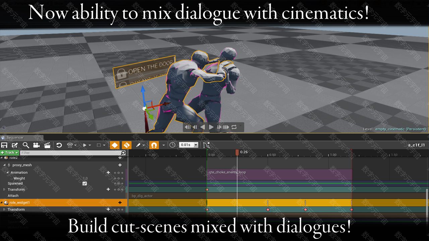Screen dimensions: 429x241
Task: Select the proxy_mesh track label
Action: (22, 165)
